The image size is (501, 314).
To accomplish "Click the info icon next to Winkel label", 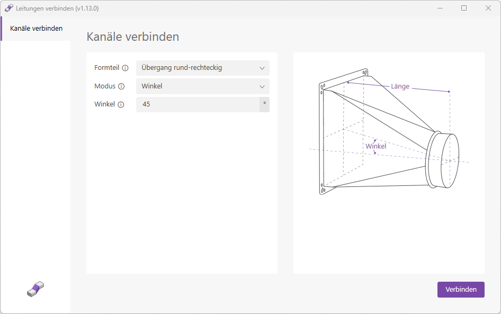I will click(121, 105).
